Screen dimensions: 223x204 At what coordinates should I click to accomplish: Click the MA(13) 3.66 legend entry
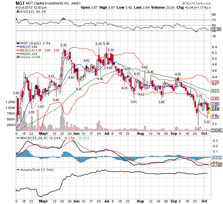27,47
